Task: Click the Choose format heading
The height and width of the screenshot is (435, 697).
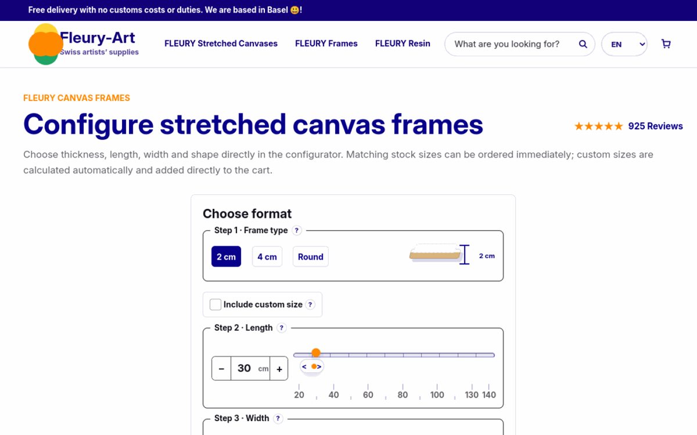Action: [x=247, y=213]
